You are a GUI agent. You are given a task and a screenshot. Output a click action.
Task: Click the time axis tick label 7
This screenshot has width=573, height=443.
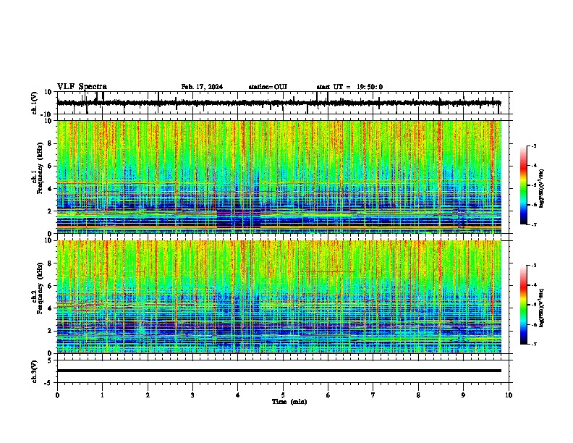pyautogui.click(x=373, y=395)
